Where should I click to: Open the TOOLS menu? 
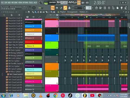click(31, 2)
